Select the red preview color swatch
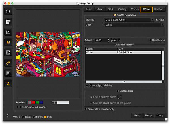The height and width of the screenshot is (124, 170). pos(33,102)
